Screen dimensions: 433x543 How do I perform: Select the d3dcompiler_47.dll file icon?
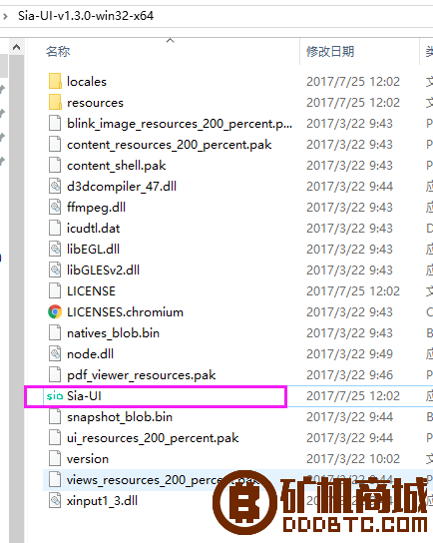point(55,187)
